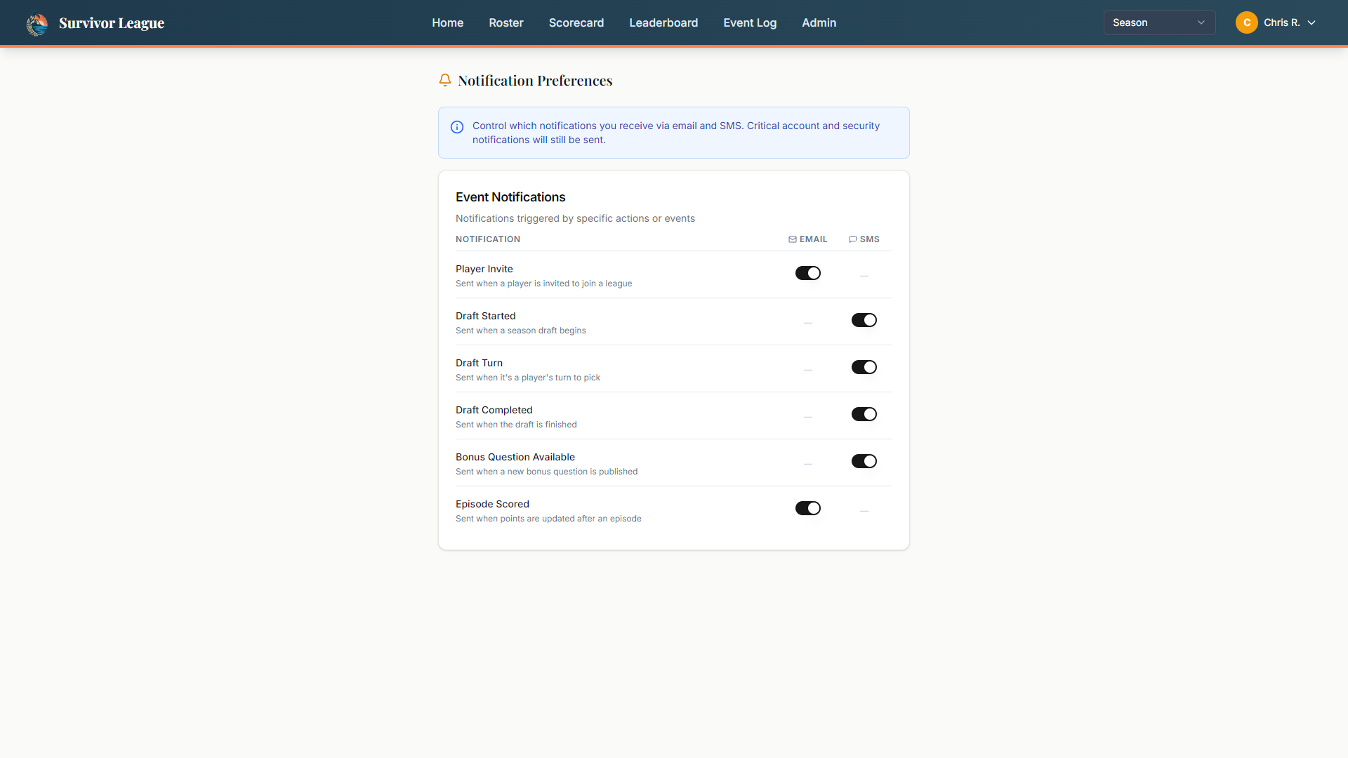Open the Roster page

(x=506, y=22)
